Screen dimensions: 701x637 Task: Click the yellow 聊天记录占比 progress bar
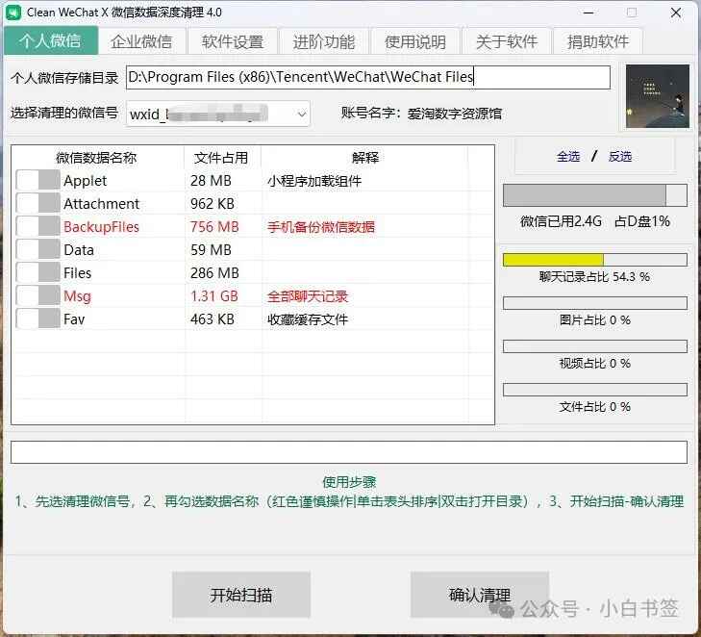[595, 260]
